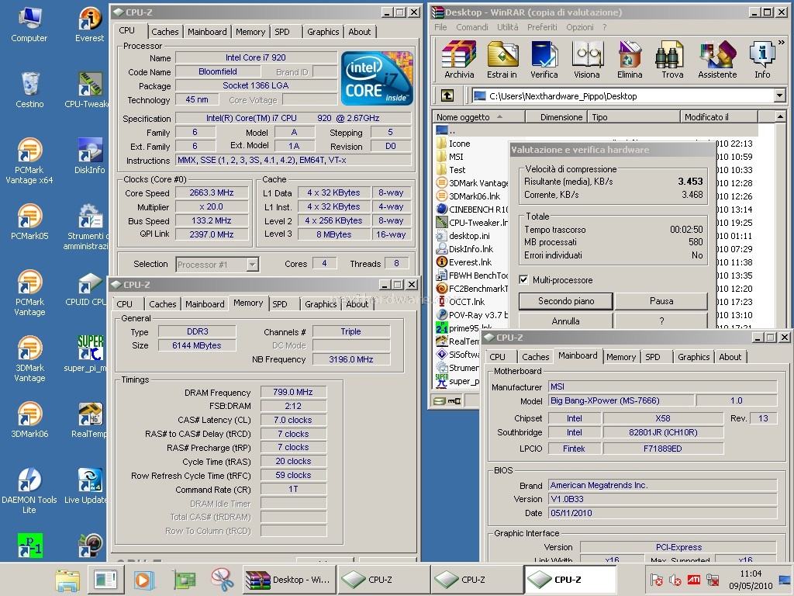This screenshot has width=794, height=596.
Task: Open DiskInfo desktop shortcut
Action: tap(90, 155)
